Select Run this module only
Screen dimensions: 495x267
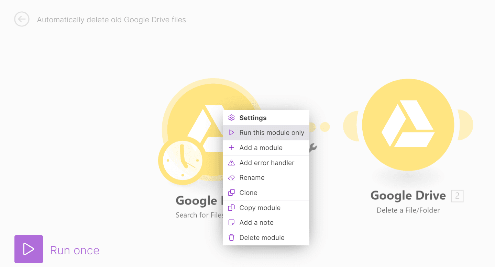[272, 132]
